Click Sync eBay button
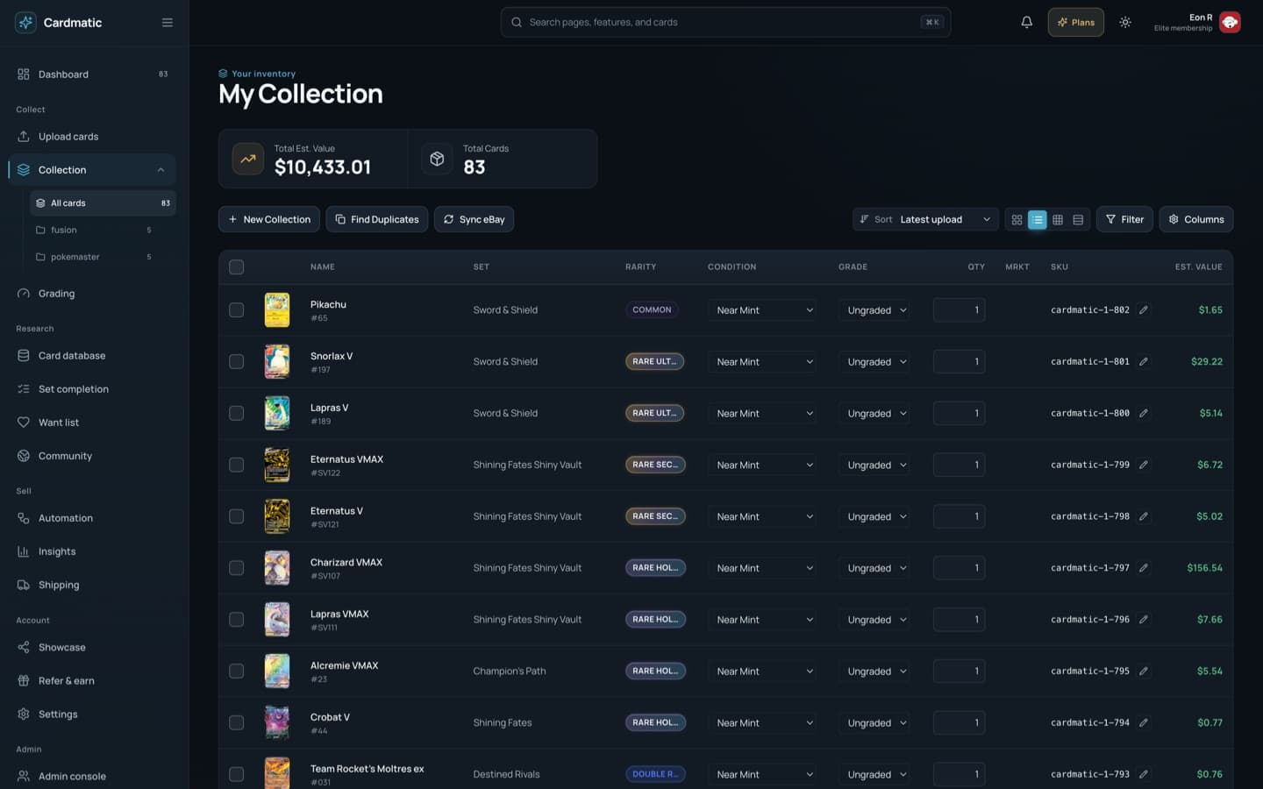Screen dimensions: 1263x789 (x=474, y=220)
